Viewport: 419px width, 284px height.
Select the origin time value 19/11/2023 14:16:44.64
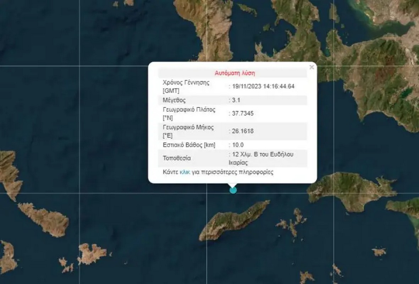(x=263, y=86)
